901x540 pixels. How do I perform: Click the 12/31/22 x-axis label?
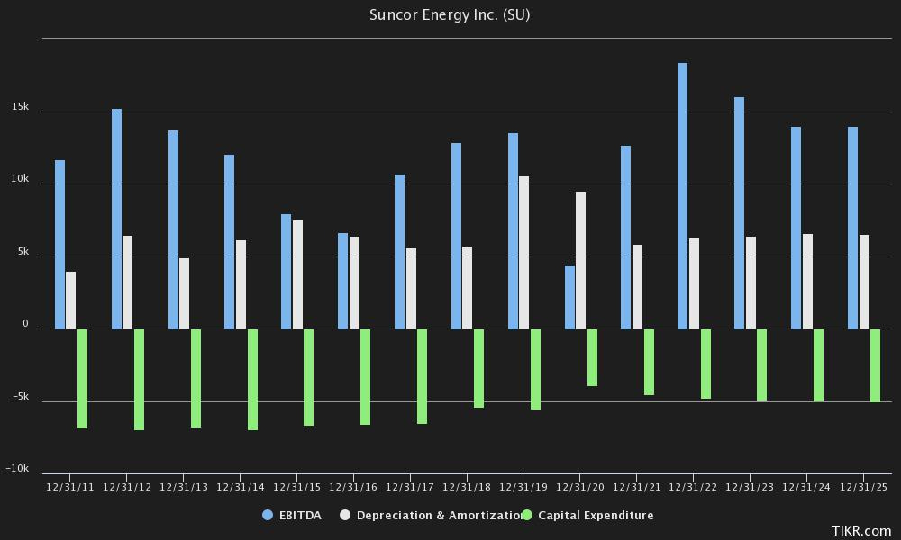[x=693, y=487]
